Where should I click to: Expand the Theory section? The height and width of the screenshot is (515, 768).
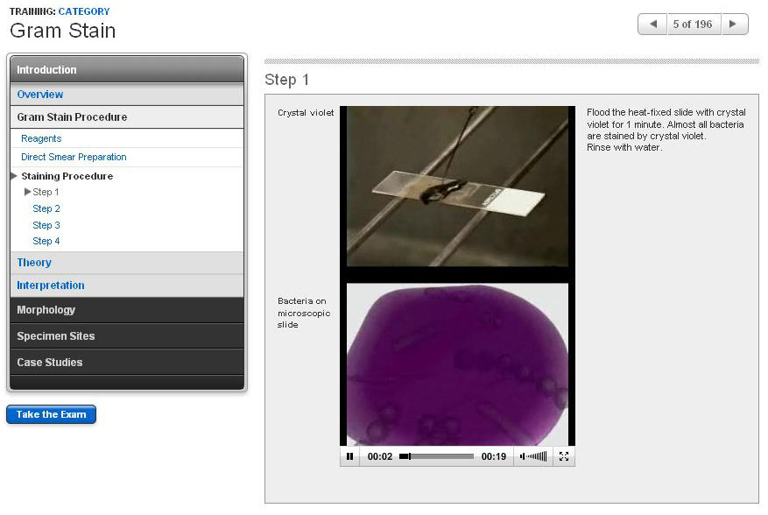[33, 263]
